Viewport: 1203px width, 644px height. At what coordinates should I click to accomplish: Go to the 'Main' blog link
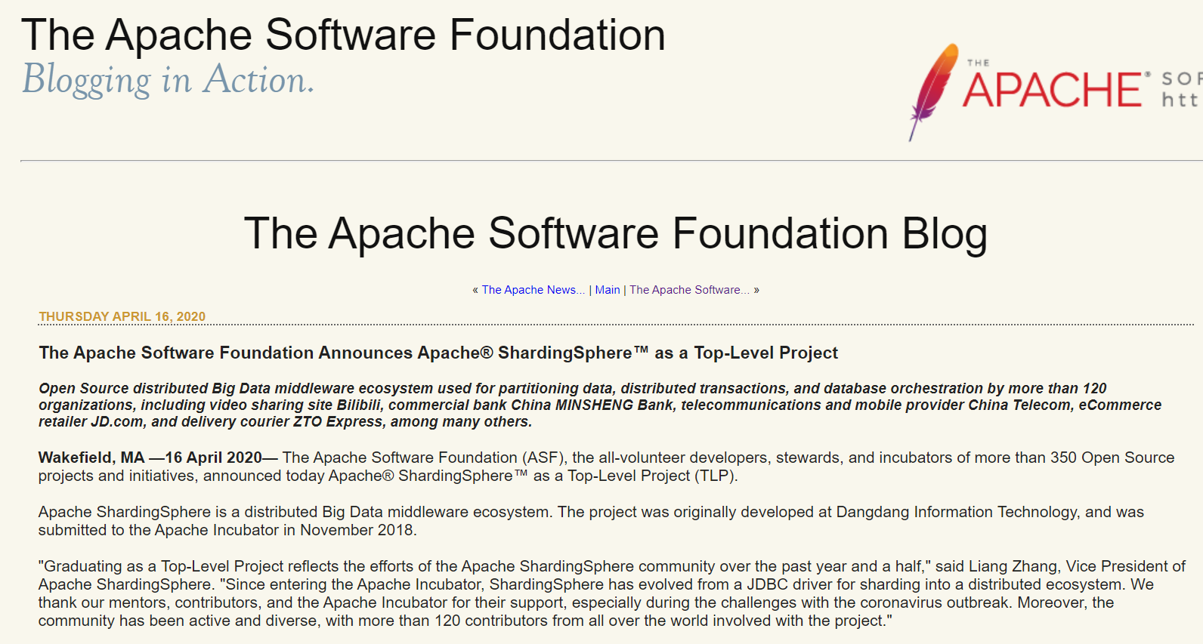[x=608, y=290]
